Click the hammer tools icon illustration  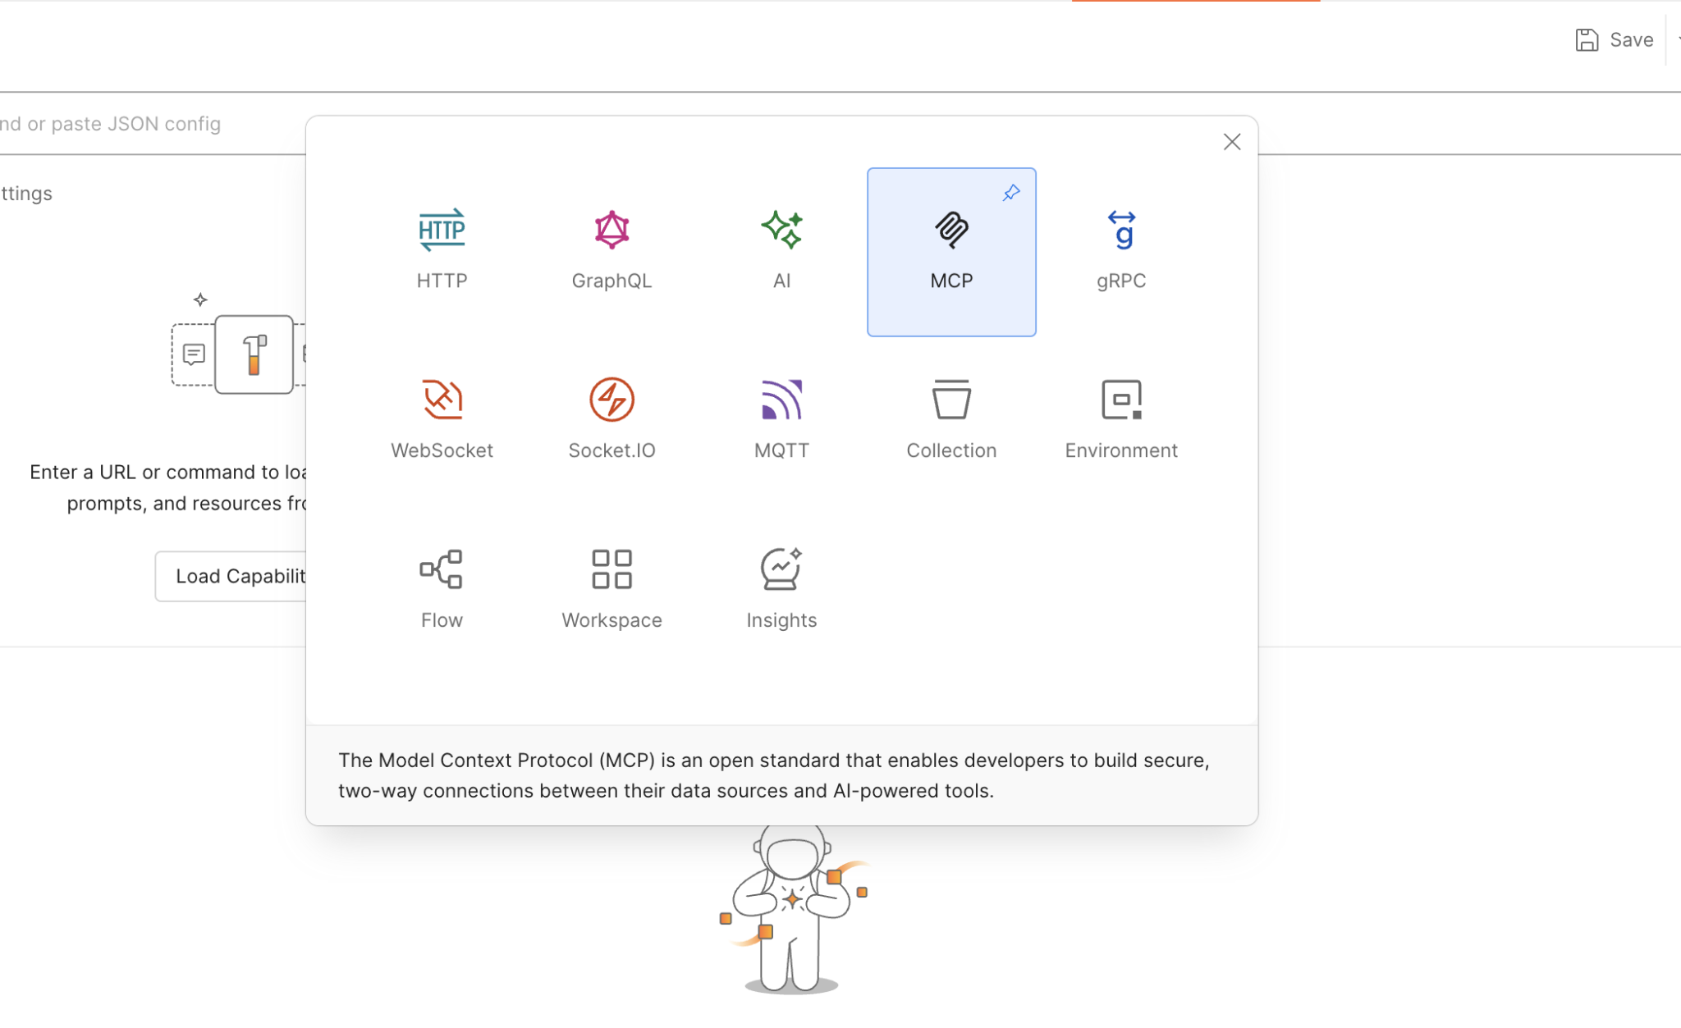(x=254, y=354)
